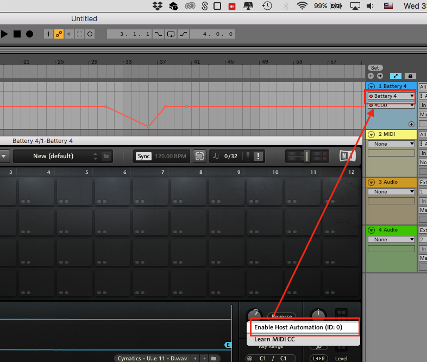The width and height of the screenshot is (427, 362).
Task: Click automation breakpoint near bar 29
Action: 106,107
